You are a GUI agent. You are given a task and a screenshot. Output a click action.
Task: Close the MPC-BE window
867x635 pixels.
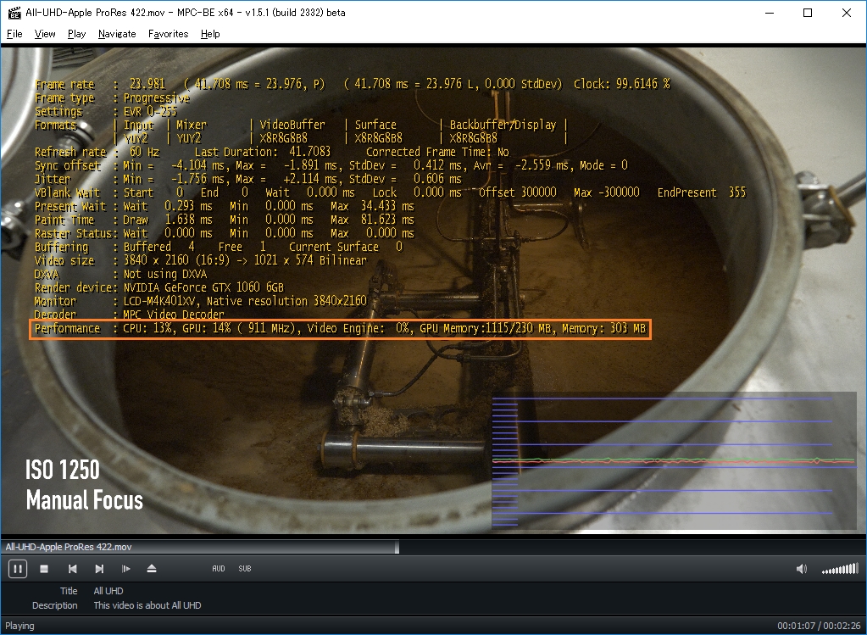point(846,13)
